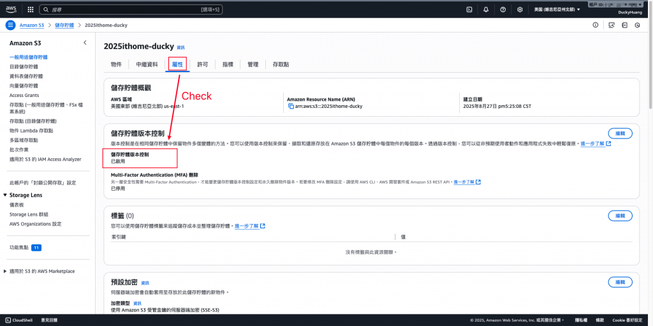Select 一般用途儲存貯體 in sidebar

[28, 57]
